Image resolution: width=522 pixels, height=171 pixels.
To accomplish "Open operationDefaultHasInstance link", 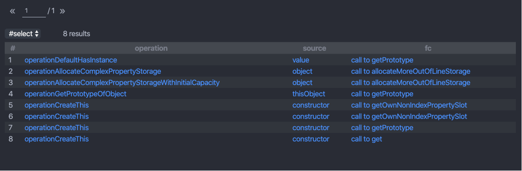I will coord(71,60).
